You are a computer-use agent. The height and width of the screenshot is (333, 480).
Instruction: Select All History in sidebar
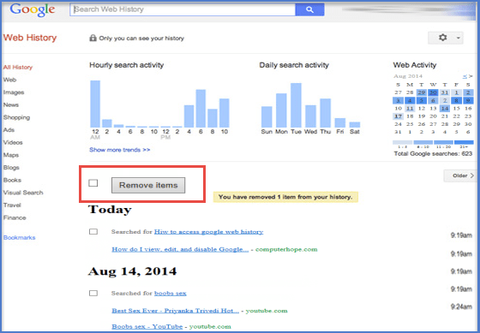tap(18, 68)
